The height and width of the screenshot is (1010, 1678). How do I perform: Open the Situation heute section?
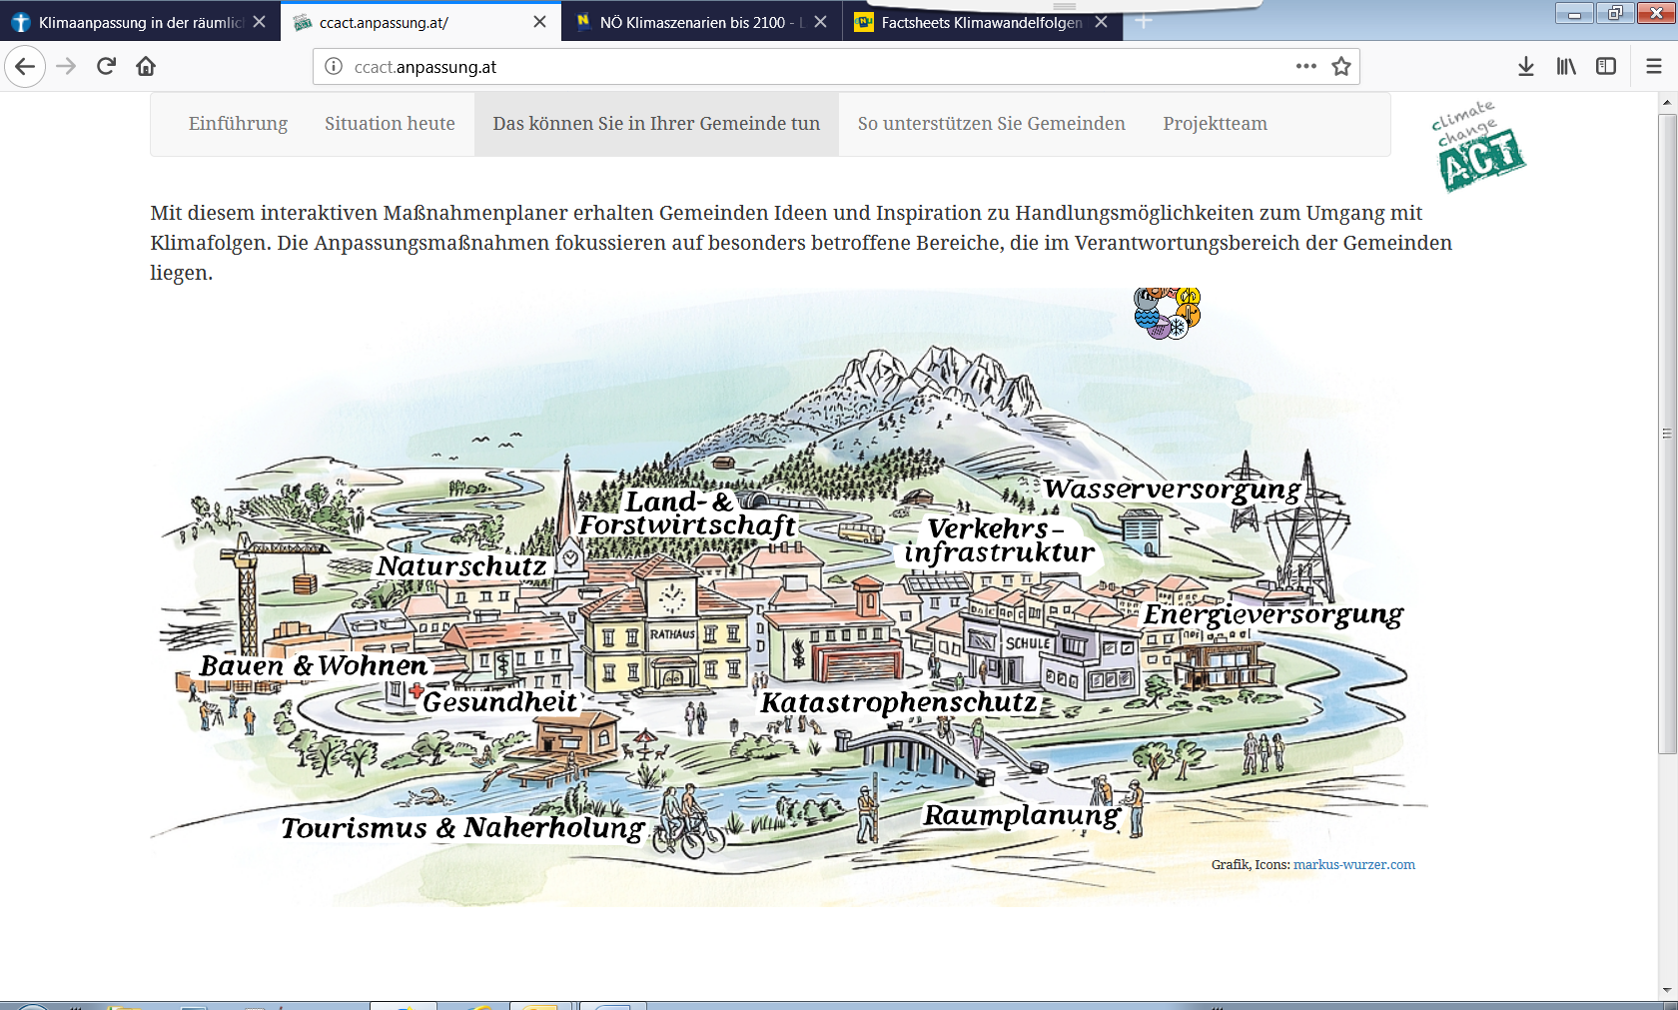pos(390,124)
